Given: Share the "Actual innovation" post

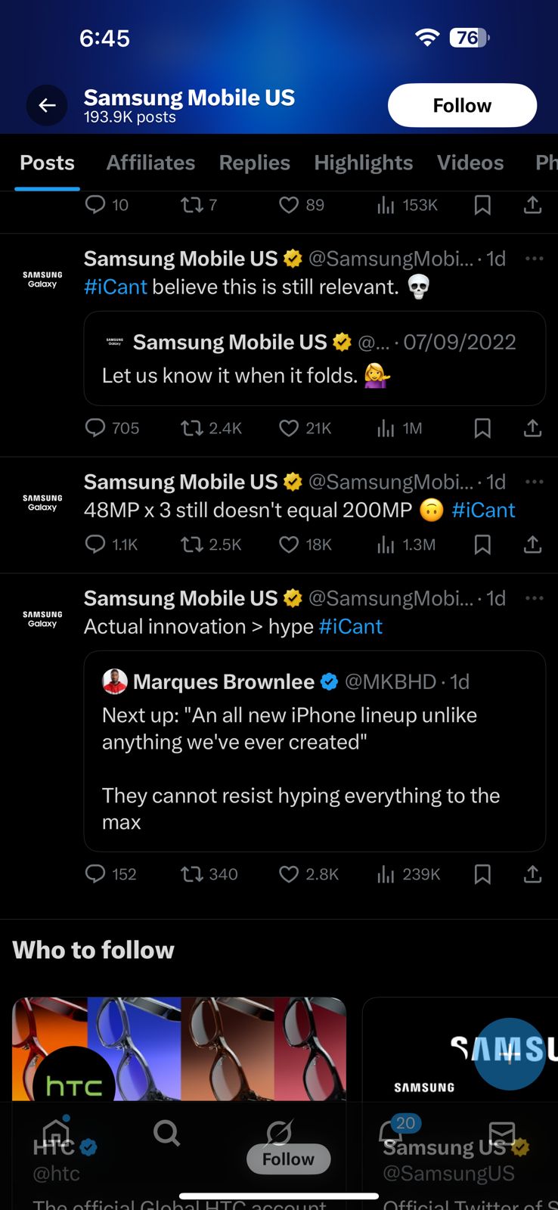Looking at the screenshot, I should coord(532,874).
